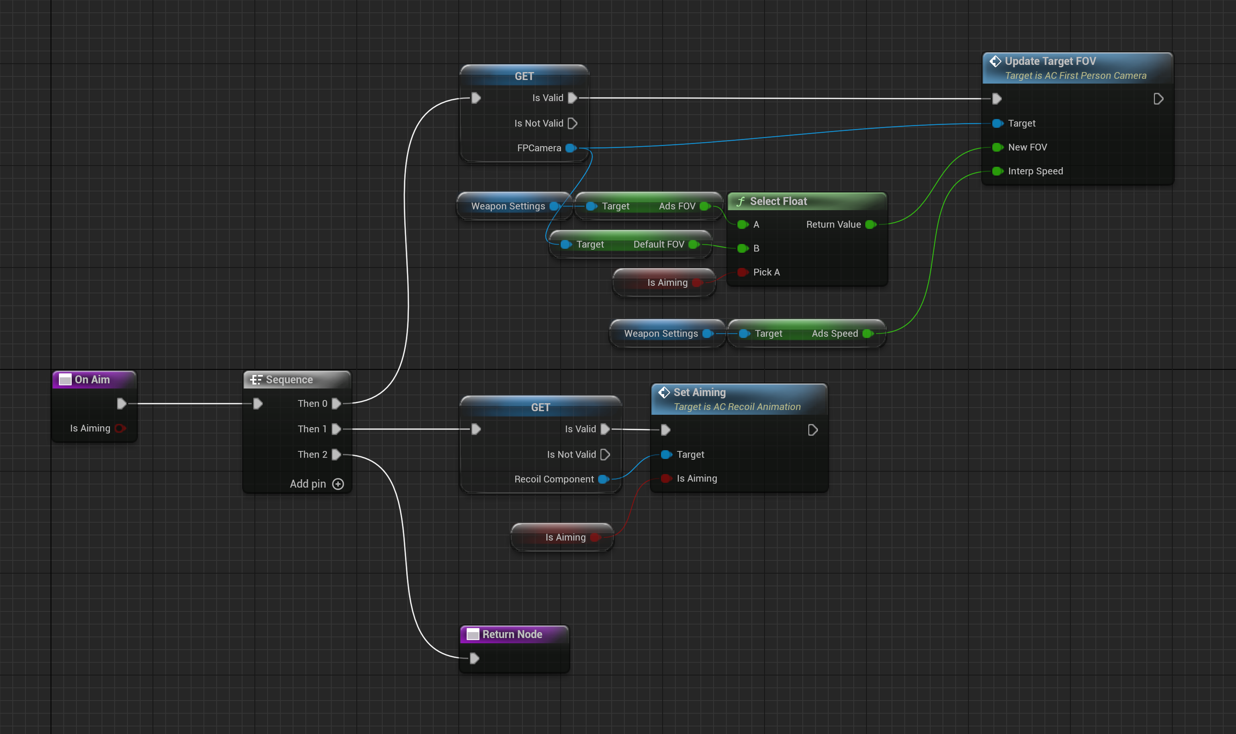Click the Target pin on the Default FOV node
This screenshot has height=734, width=1236.
click(x=566, y=244)
